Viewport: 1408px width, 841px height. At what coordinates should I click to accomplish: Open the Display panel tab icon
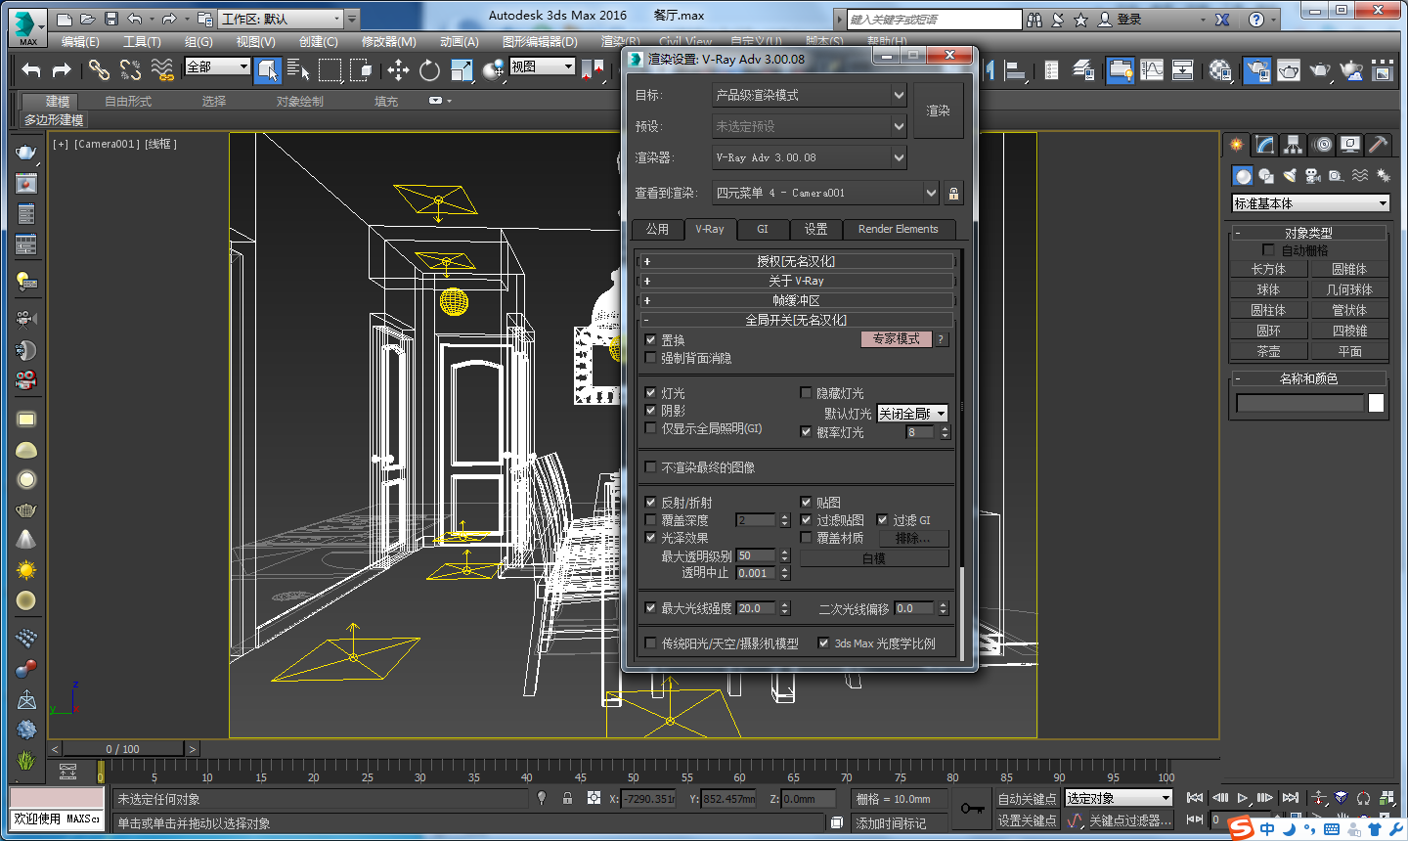coord(1350,145)
